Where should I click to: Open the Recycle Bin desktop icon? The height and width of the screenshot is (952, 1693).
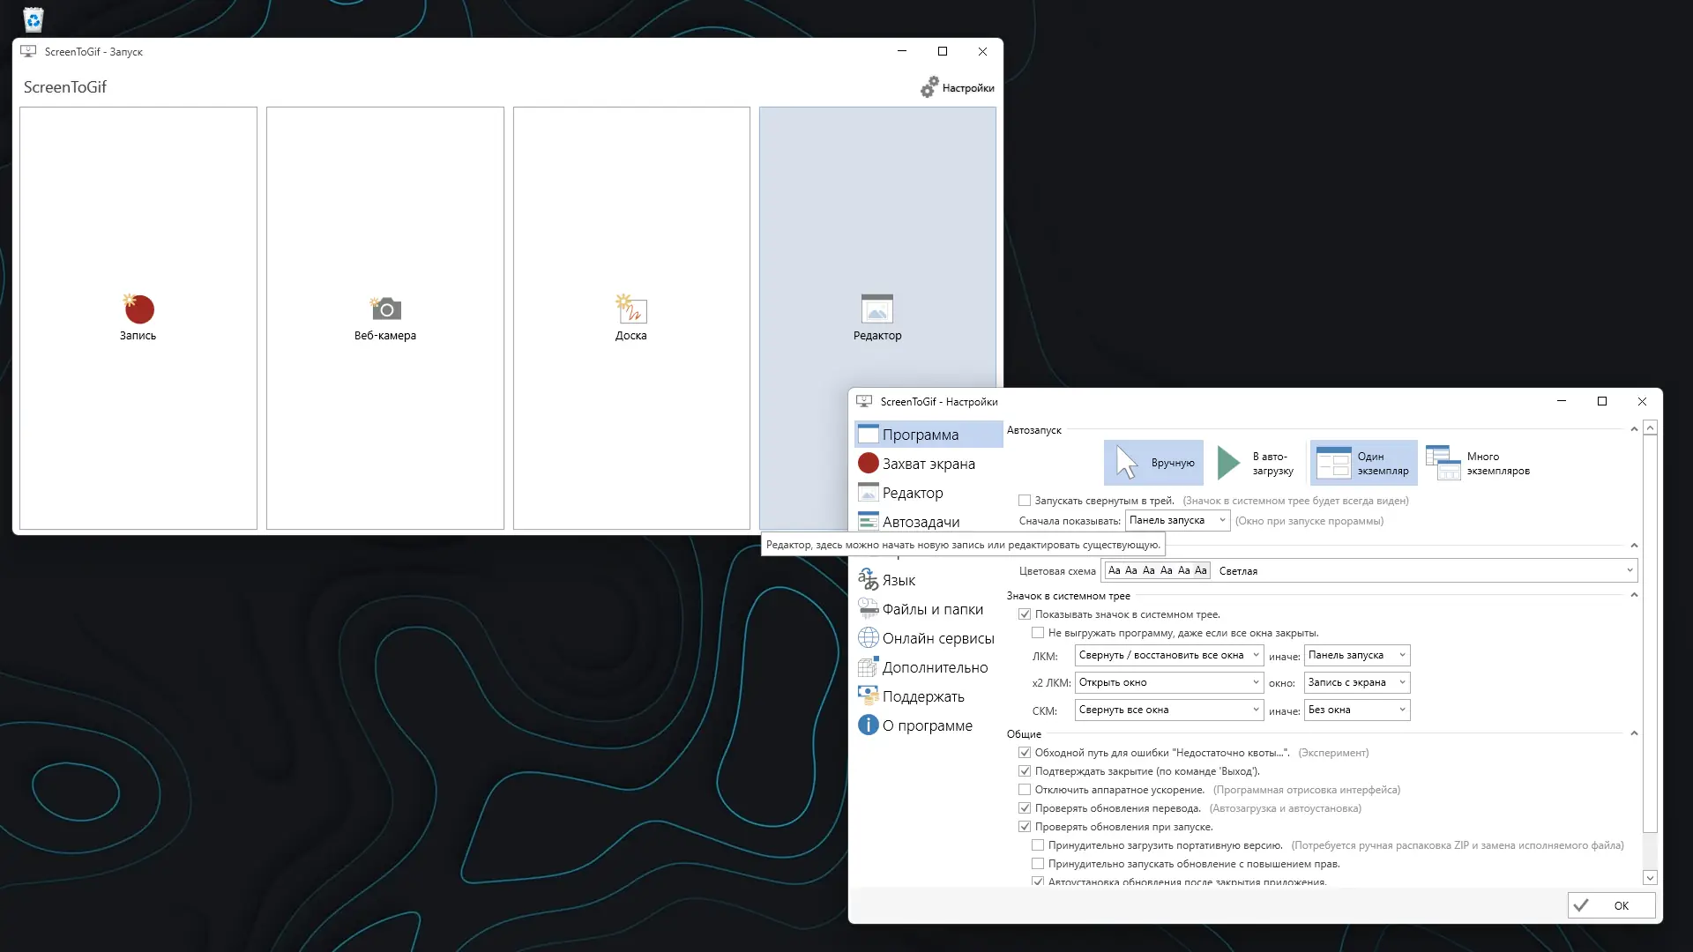[33, 19]
